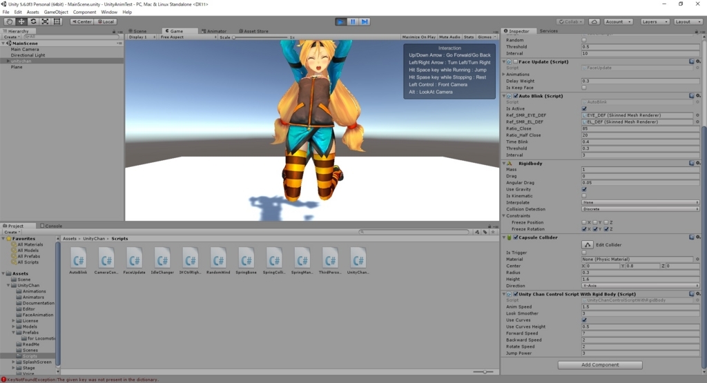Viewport: 707px width, 383px height.
Task: Click Edit Collider icon button
Action: click(x=587, y=245)
